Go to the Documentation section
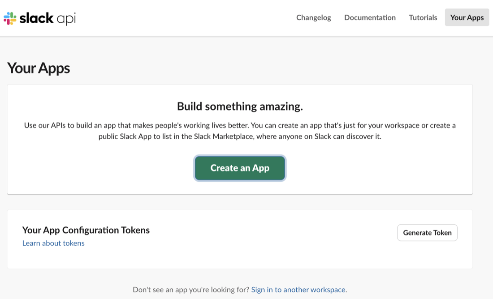The image size is (493, 299). 370,17
